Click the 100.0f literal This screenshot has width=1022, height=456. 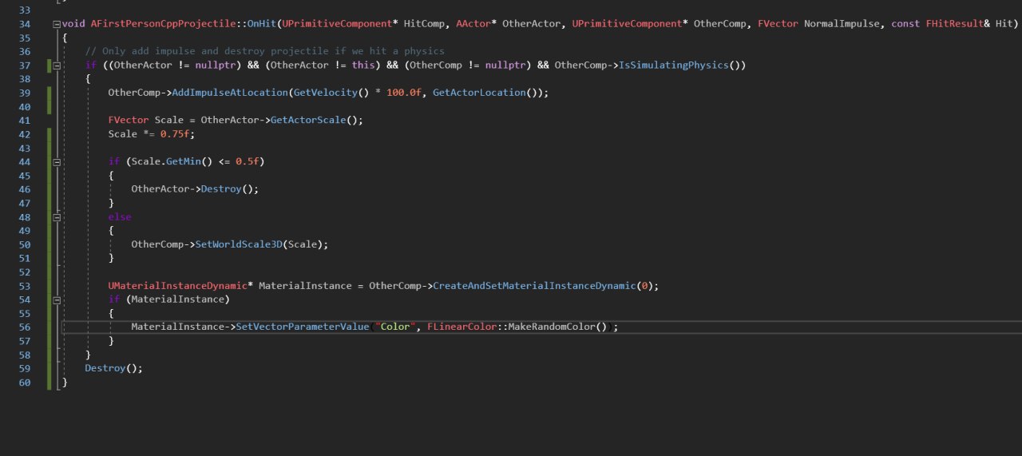tap(403, 93)
